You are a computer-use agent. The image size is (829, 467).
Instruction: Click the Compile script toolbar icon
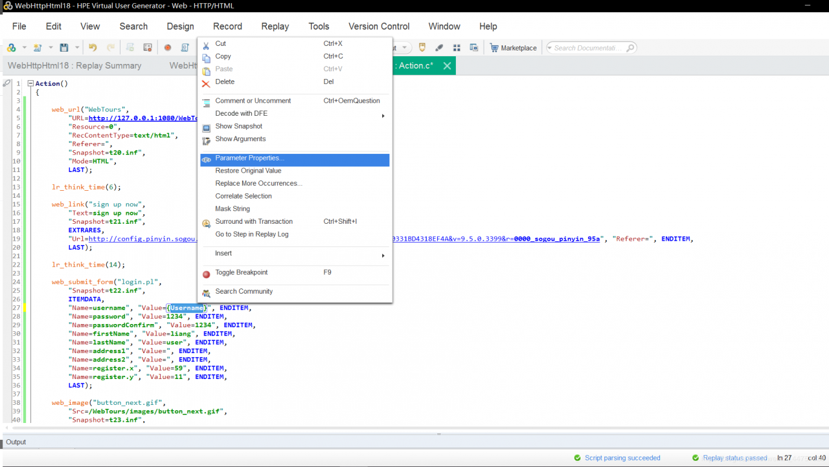pos(130,48)
